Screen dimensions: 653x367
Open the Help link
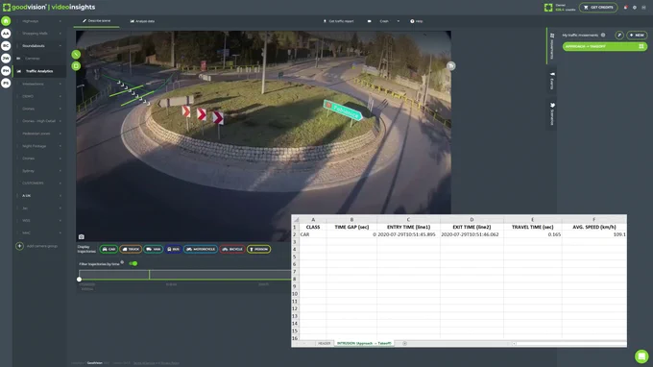(x=417, y=21)
